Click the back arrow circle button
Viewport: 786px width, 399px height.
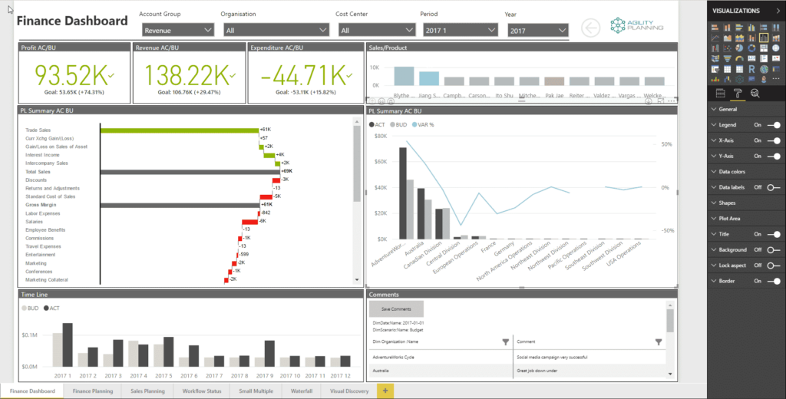590,28
